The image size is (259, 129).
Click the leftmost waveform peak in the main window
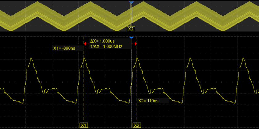(31, 58)
